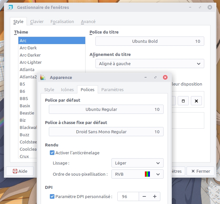The width and height of the screenshot is (220, 204).
Task: Switch to the Clavier tab
Action: click(37, 21)
